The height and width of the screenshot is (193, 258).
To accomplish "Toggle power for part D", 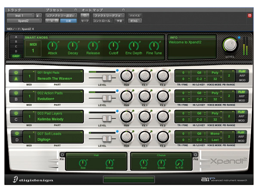I will point(17,133).
